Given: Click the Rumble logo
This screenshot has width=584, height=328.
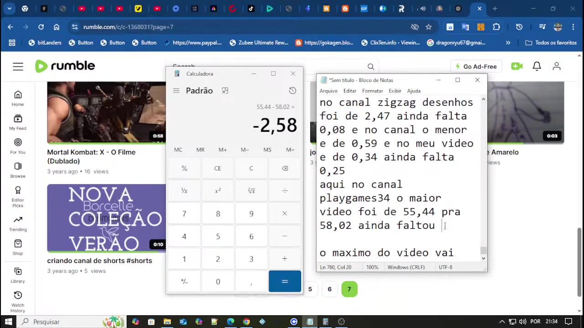Looking at the screenshot, I should [x=65, y=66].
